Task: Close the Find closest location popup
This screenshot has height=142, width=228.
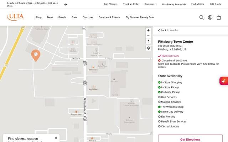Action: click(x=56, y=138)
